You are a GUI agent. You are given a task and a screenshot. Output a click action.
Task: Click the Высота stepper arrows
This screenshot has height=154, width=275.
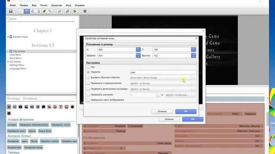(x=193, y=56)
